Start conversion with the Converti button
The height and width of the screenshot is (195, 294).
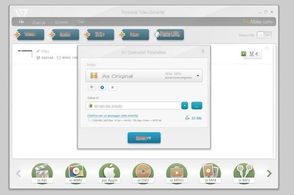[x=144, y=138]
